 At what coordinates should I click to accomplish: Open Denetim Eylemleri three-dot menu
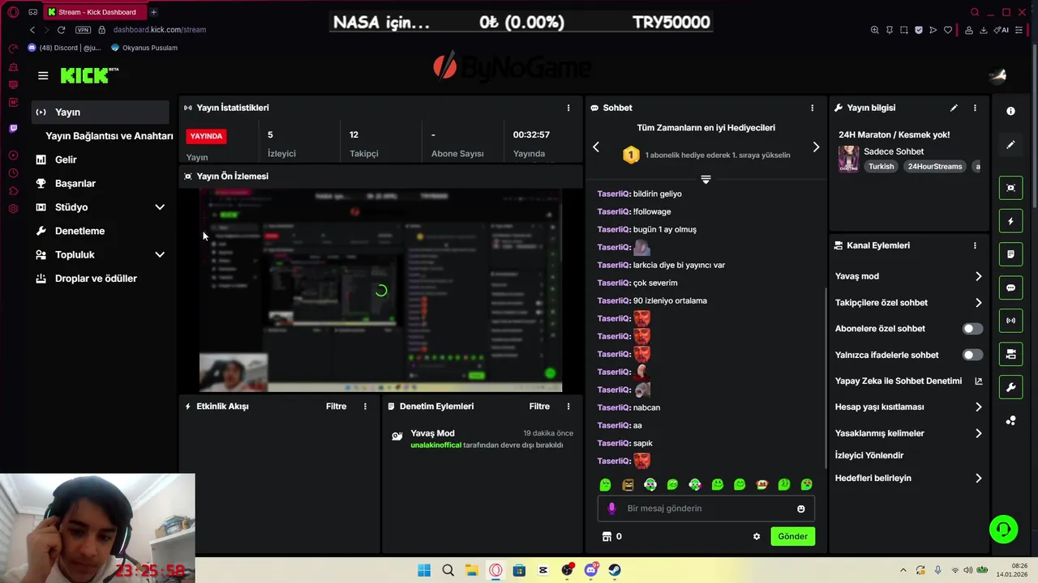[x=568, y=406]
